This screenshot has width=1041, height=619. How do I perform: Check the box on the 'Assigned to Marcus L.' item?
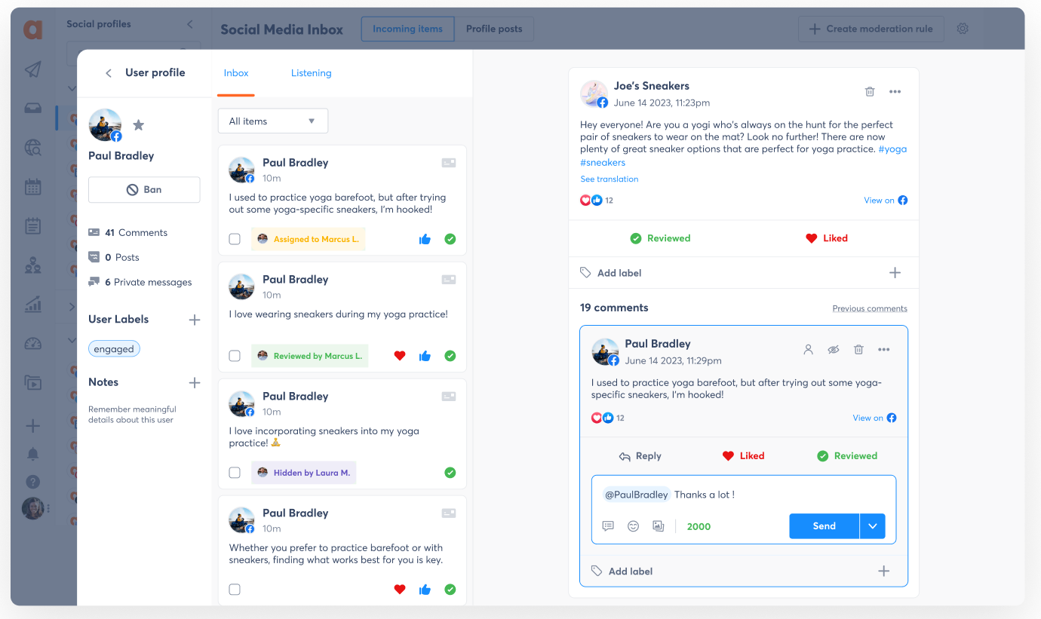point(235,239)
